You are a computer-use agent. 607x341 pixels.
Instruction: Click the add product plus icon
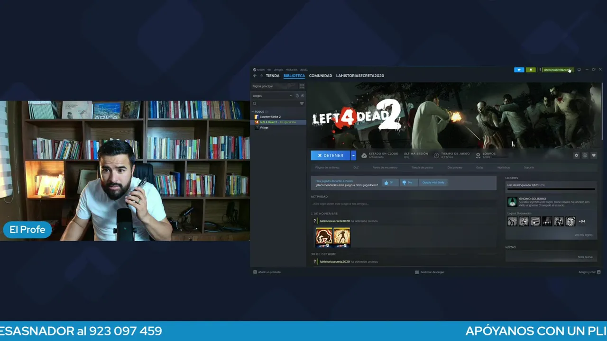coord(255,272)
